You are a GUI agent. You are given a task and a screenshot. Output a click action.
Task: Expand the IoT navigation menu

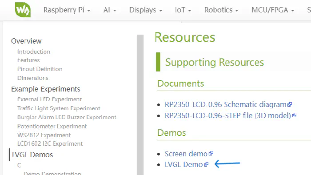(x=183, y=10)
